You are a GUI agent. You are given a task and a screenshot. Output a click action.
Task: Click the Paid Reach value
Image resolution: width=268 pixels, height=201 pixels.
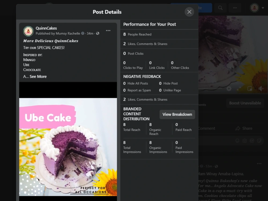pos(183,127)
